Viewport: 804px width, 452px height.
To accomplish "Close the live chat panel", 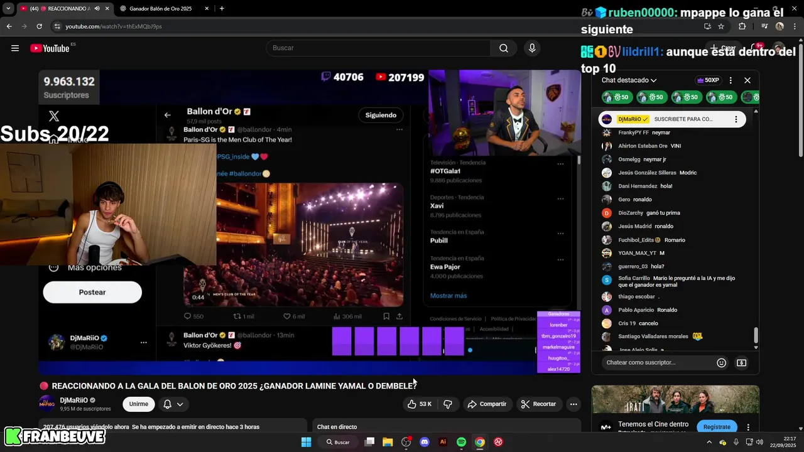I will pyautogui.click(x=747, y=80).
